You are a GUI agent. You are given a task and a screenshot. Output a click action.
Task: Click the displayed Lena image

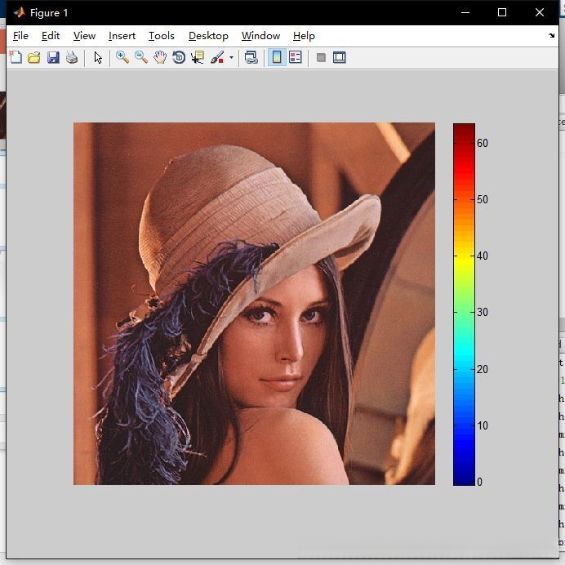(254, 304)
